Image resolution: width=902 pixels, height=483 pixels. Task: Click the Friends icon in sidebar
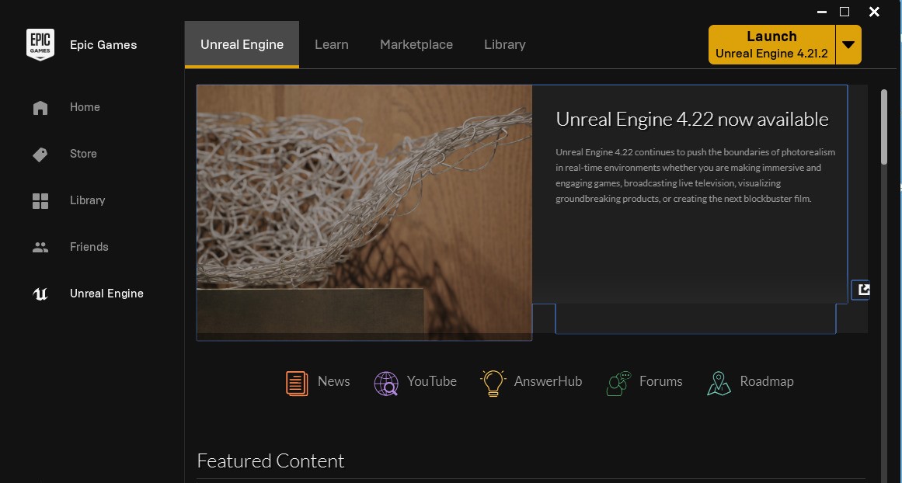coord(40,247)
